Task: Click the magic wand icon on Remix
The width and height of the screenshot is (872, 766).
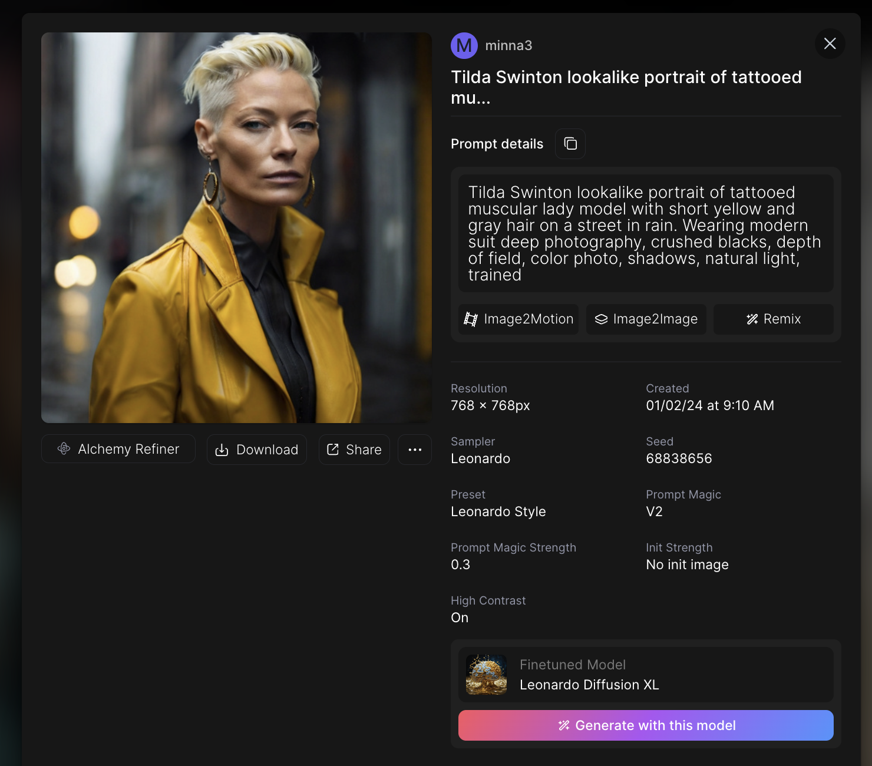Action: click(752, 319)
